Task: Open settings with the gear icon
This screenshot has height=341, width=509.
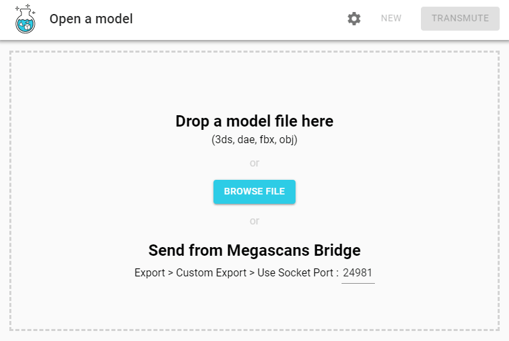Action: click(x=354, y=19)
